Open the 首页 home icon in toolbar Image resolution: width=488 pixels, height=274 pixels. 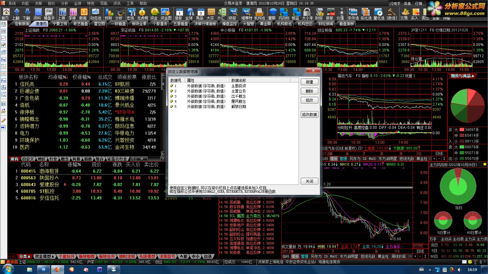(x=5, y=14)
